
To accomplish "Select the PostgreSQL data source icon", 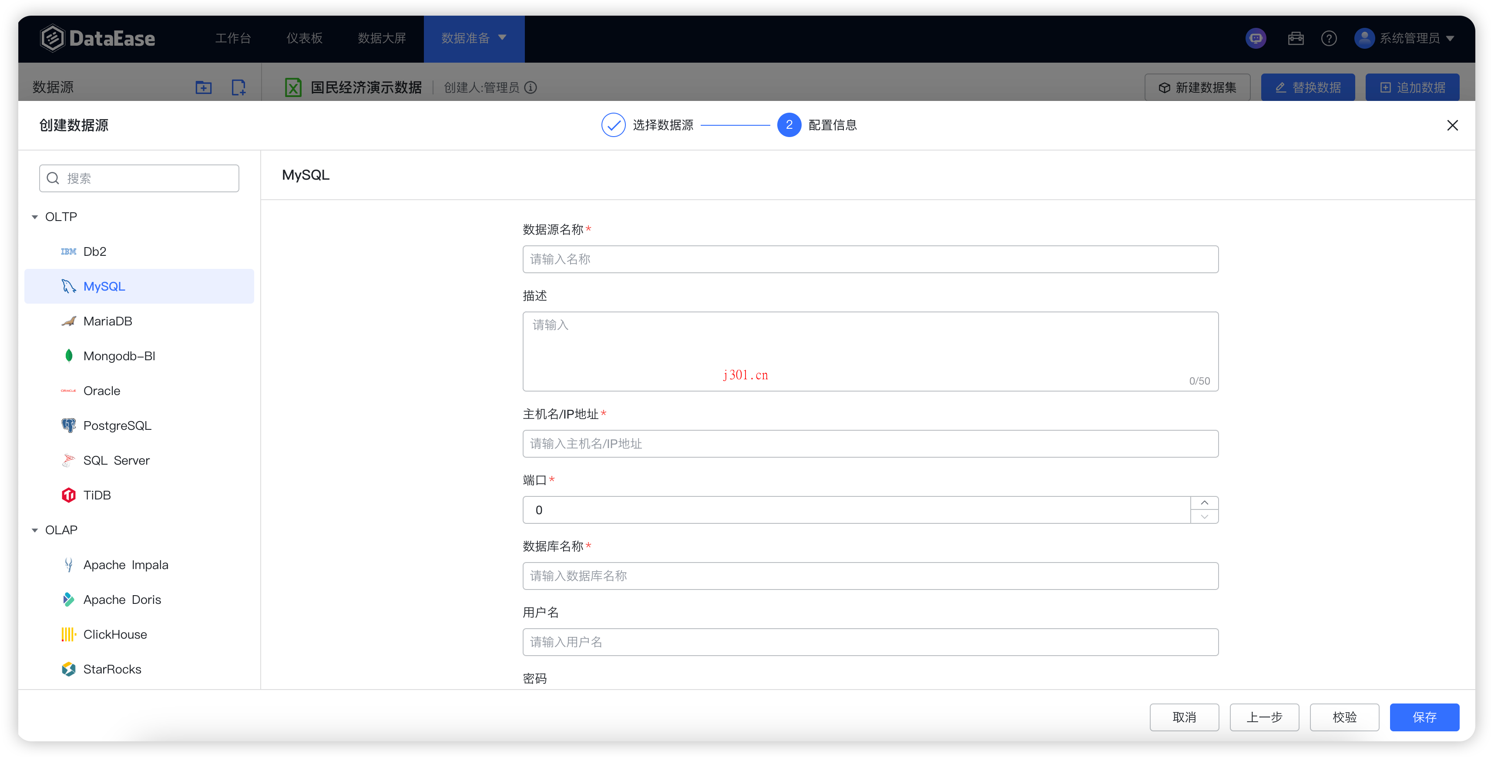I will [68, 425].
